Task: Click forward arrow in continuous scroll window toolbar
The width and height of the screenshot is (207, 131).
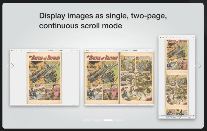Action: (x=173, y=37)
